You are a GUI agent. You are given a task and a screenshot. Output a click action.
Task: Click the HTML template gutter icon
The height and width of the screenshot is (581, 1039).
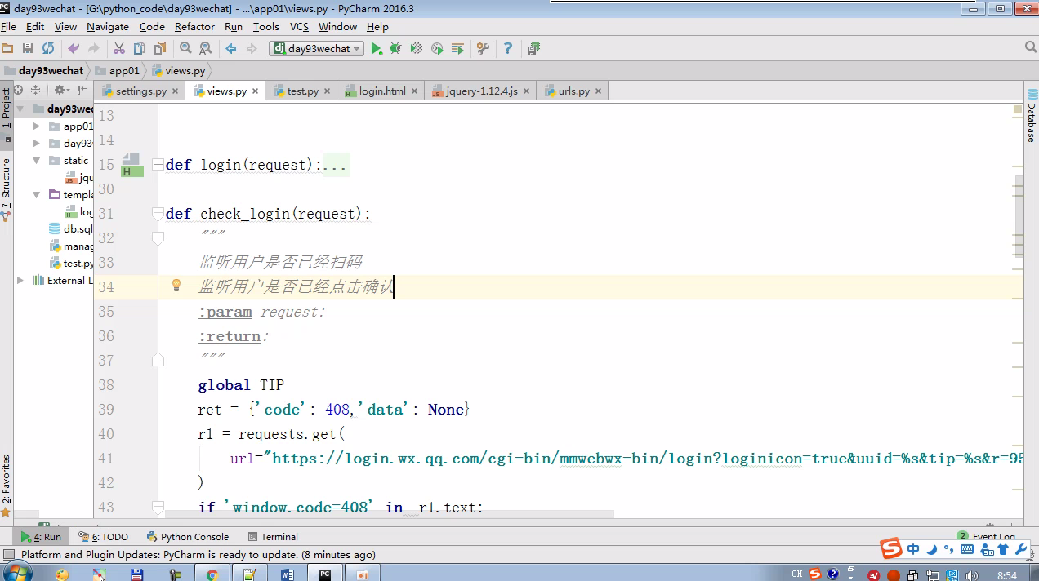[x=132, y=165]
